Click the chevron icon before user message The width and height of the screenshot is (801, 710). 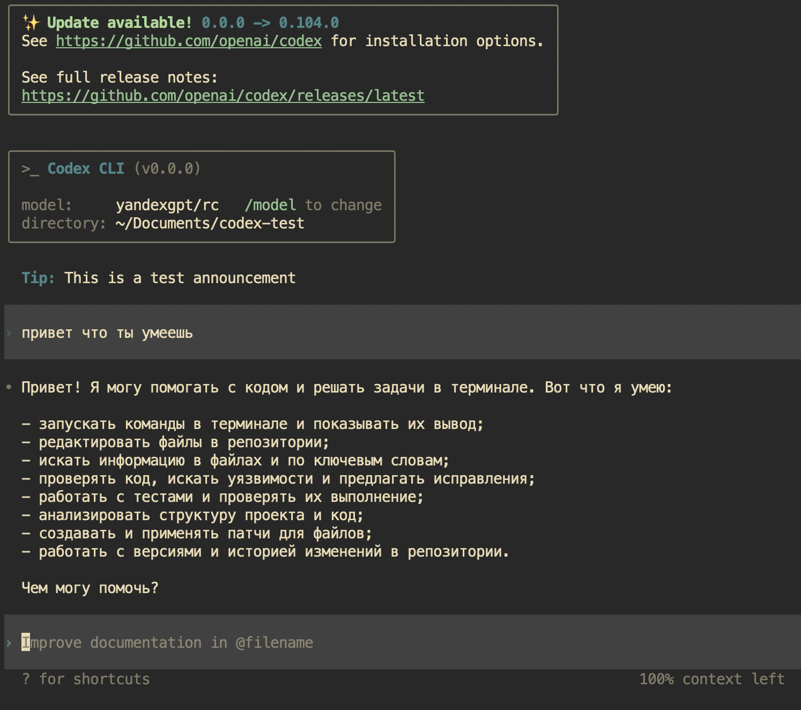pyautogui.click(x=9, y=332)
